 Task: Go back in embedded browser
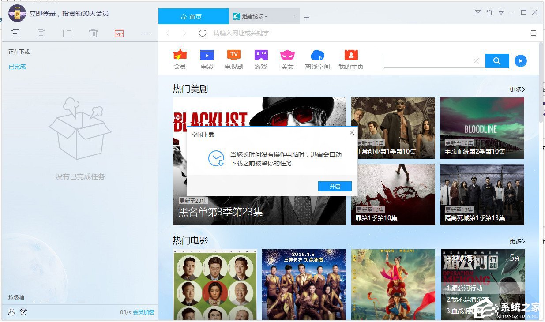(168, 33)
